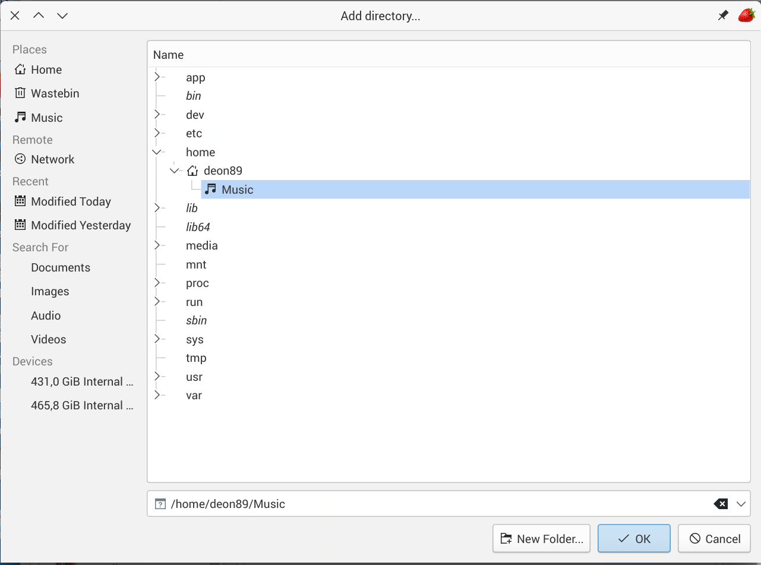Click the New Folder... button
Screen dimensions: 761x565
[x=541, y=539]
